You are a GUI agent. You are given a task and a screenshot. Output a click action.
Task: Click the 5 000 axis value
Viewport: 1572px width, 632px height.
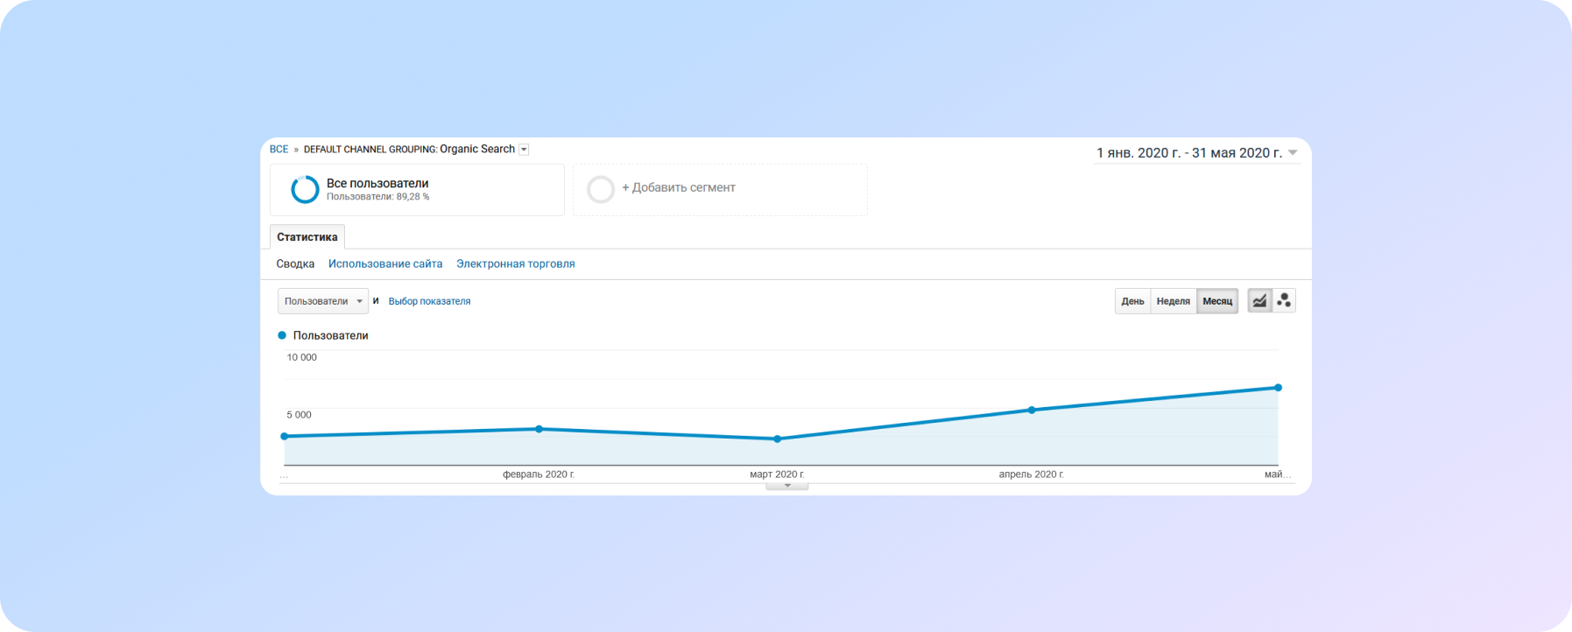[299, 415]
